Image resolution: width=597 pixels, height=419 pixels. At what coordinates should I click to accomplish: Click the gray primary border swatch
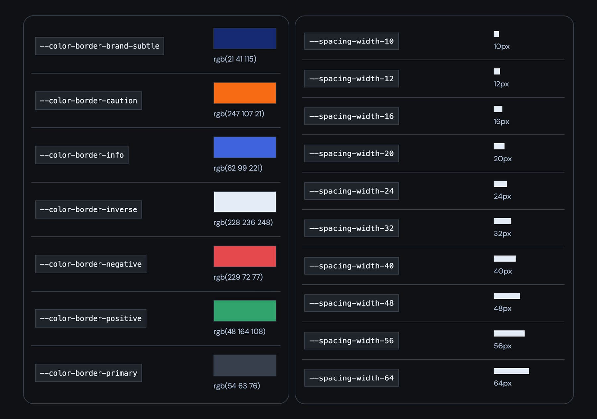tap(244, 365)
